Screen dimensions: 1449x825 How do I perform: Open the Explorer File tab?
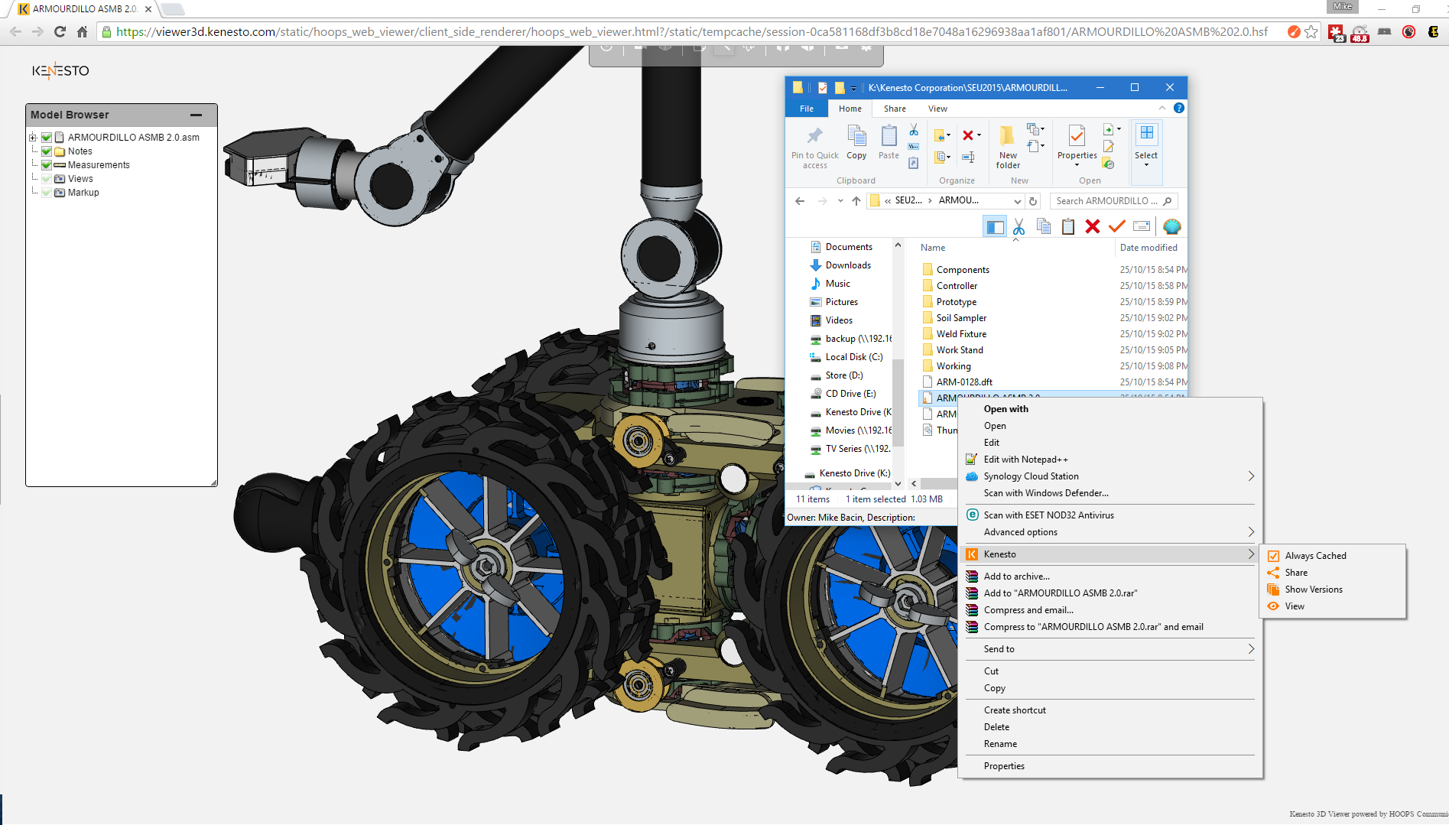[x=807, y=109]
